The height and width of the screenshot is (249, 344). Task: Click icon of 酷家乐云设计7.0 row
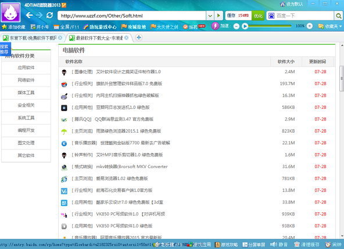(x=64, y=202)
